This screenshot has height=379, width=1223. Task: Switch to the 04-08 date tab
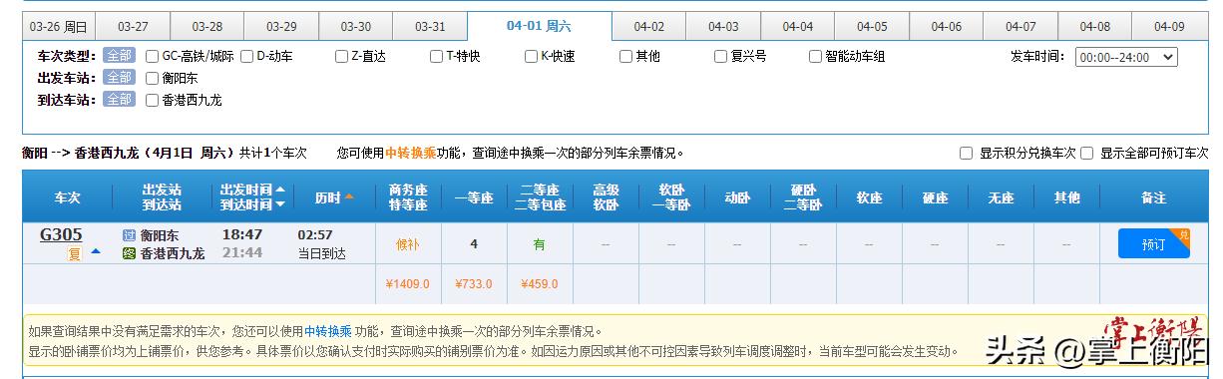(x=1094, y=26)
